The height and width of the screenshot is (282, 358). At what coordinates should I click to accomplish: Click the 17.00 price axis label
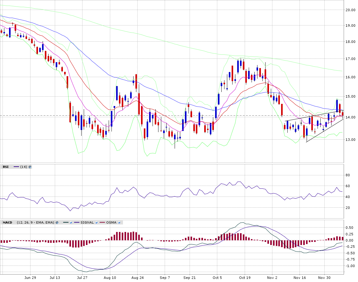click(351, 59)
